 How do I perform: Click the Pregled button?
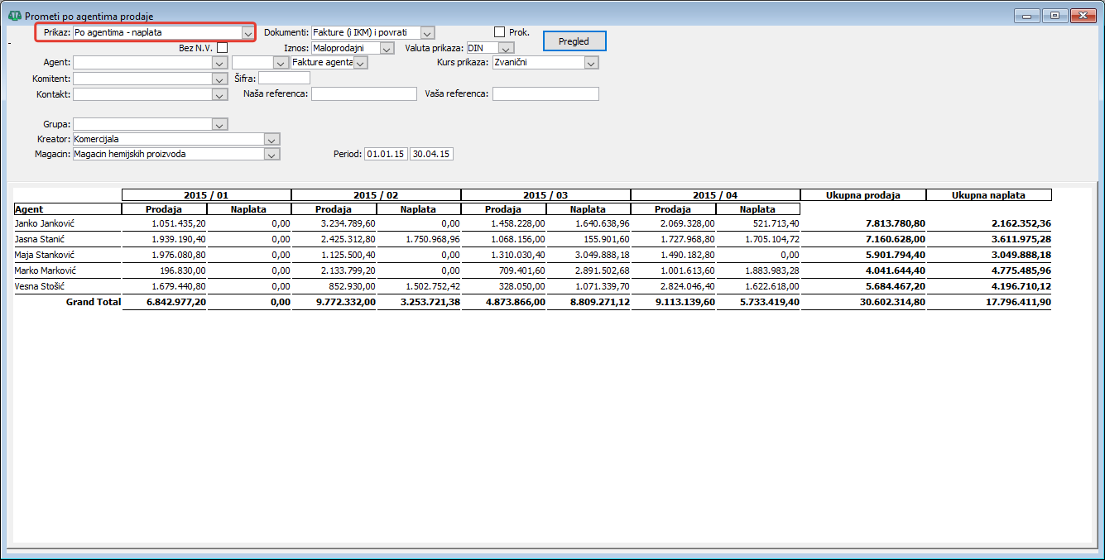tap(574, 41)
